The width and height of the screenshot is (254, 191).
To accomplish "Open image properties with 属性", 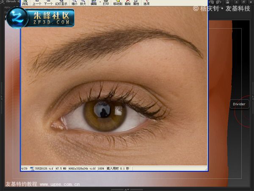I will click(136, 3).
